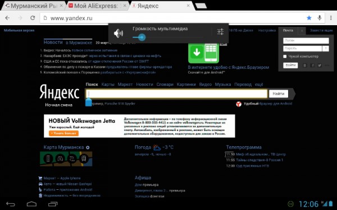Open 'ещё' more services list
Screen dimensions: 337x210
tap(259, 85)
